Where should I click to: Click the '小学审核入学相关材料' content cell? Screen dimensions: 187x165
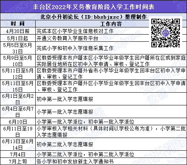click(111, 131)
